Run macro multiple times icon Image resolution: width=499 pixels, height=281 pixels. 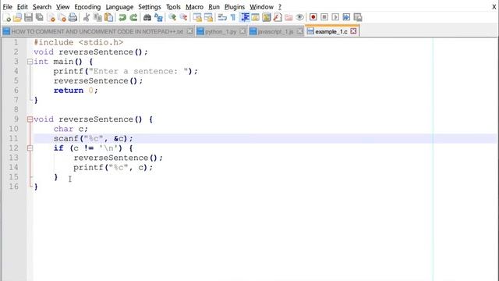coord(346,17)
